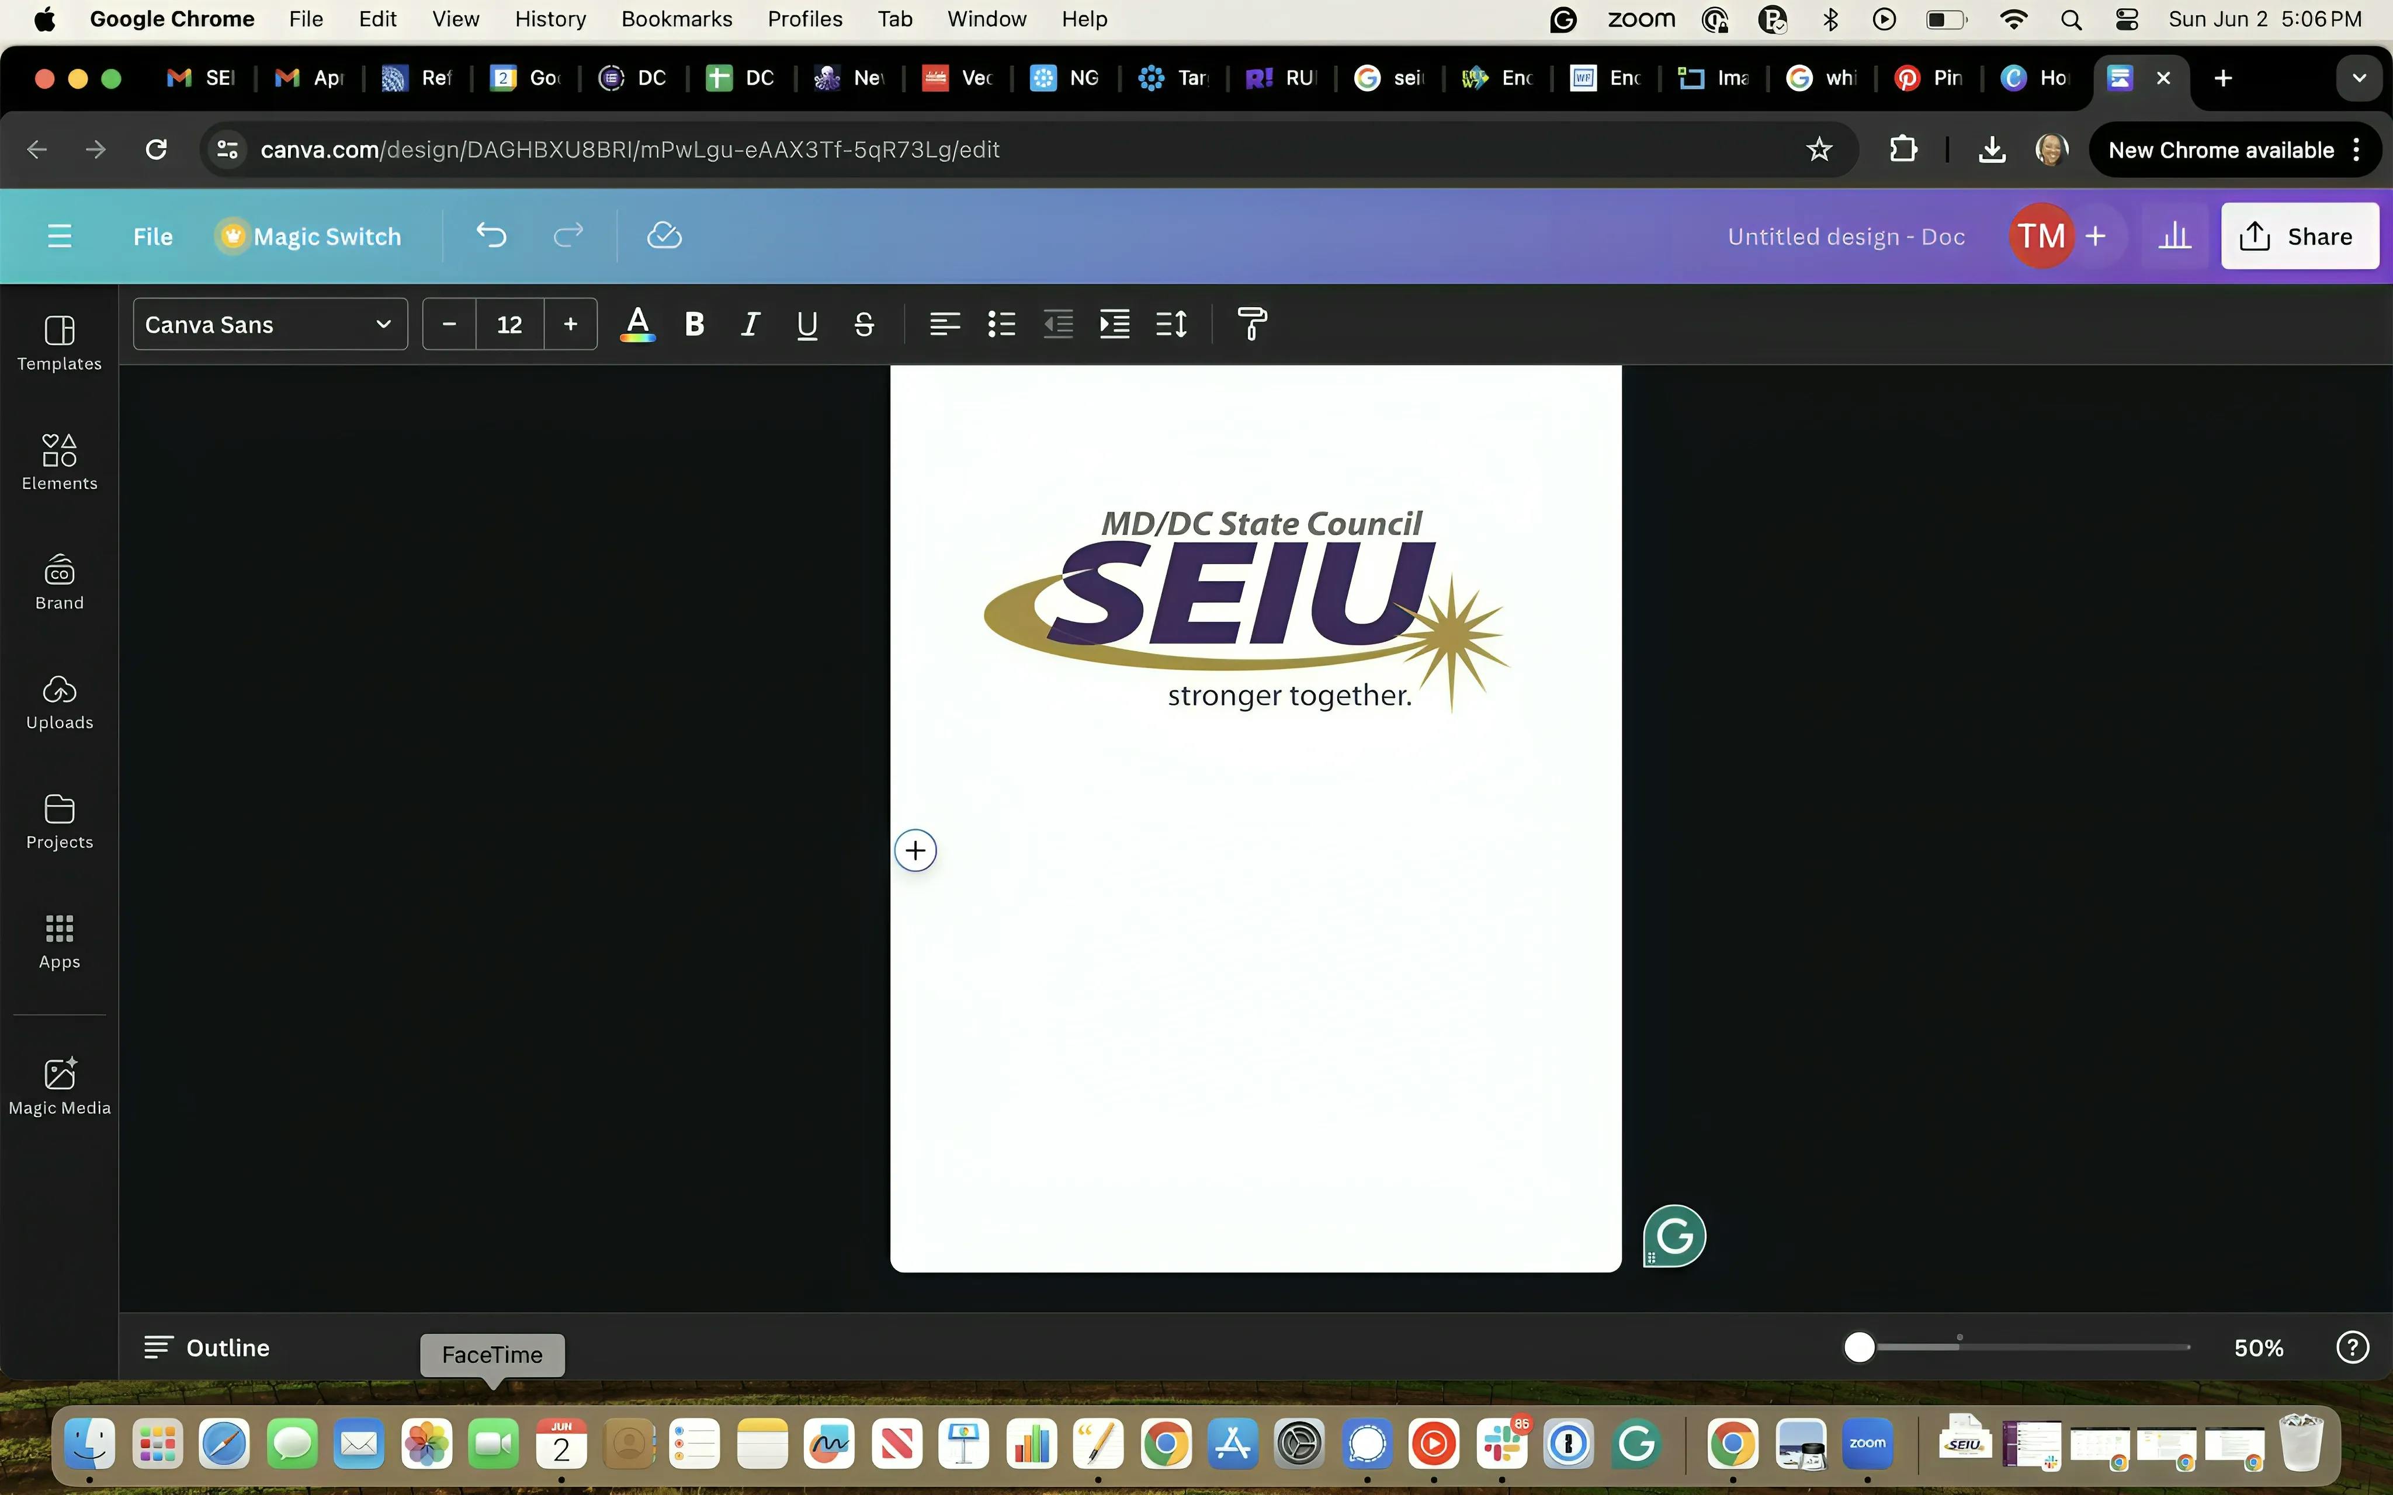Open the Bookmarks menu in menu bar
Screen dimensions: 2393x1495
[x=677, y=19]
